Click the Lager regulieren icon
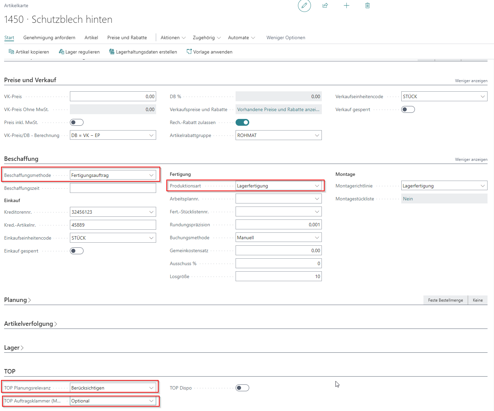The width and height of the screenshot is (494, 411). point(61,52)
